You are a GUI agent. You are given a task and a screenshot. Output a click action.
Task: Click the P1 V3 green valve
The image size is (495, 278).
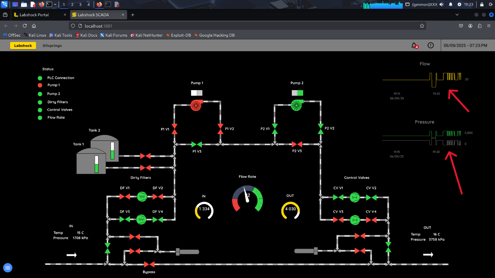pyautogui.click(x=197, y=144)
